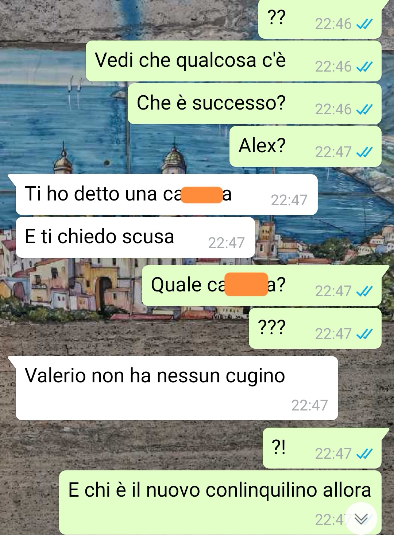Click double check marks on '???' message
This screenshot has width=394, height=535.
coord(364,334)
